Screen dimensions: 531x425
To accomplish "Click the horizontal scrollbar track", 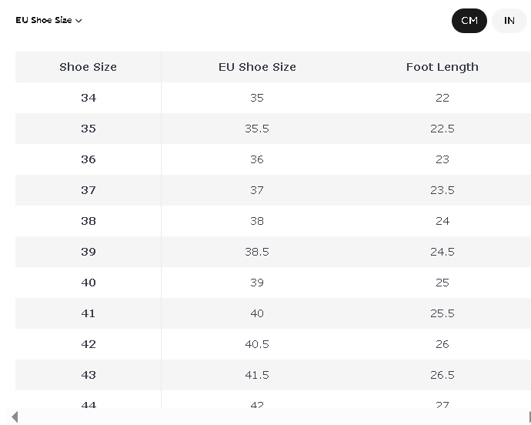I will click(269, 417).
